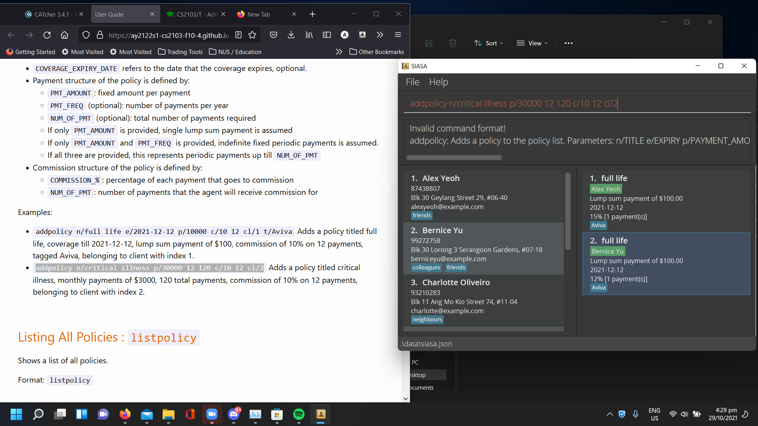Viewport: 758px width, 426px height.
Task: Click the colleagues tag on Bernice Yu
Action: click(x=426, y=267)
